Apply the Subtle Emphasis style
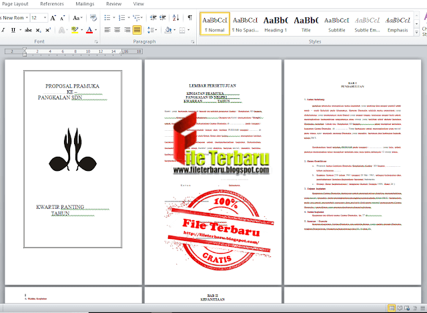 click(367, 24)
